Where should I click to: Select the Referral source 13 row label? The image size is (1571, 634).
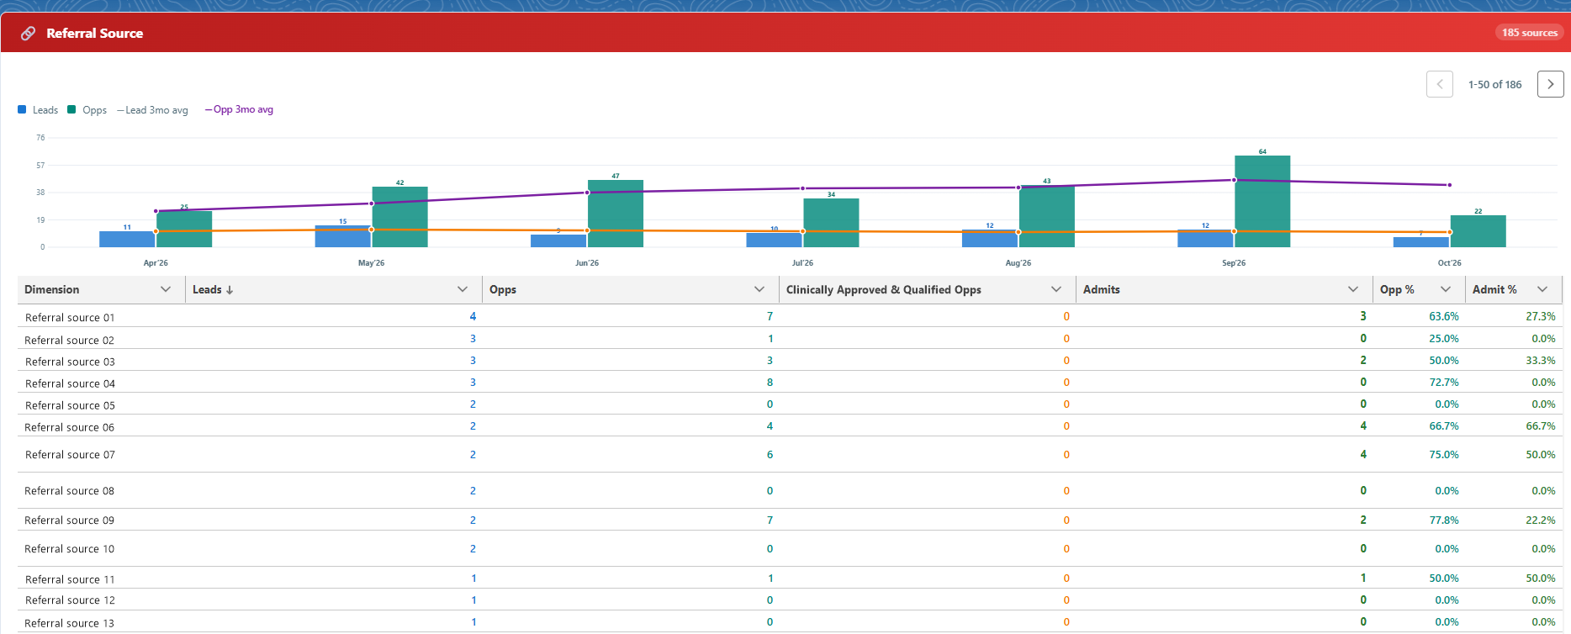pos(70,623)
